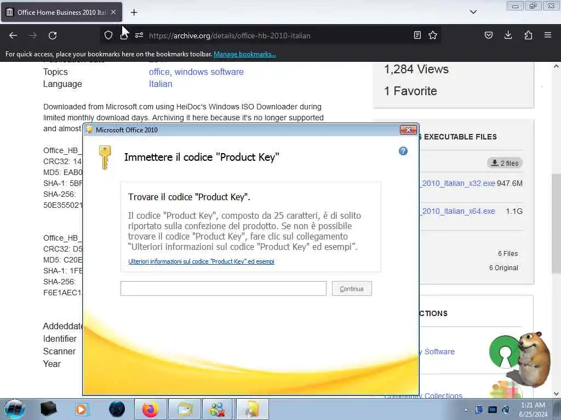Open the Windows Start orb
The image size is (561, 420).
(15, 409)
